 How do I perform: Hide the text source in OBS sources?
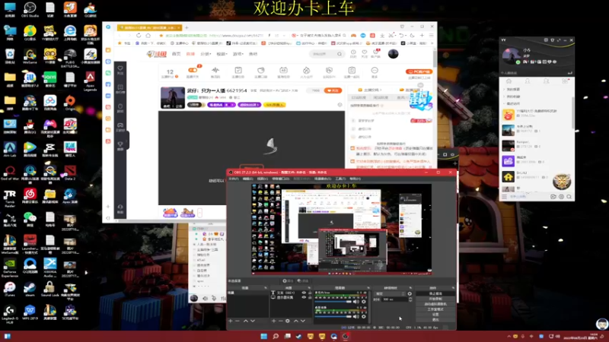[304, 293]
